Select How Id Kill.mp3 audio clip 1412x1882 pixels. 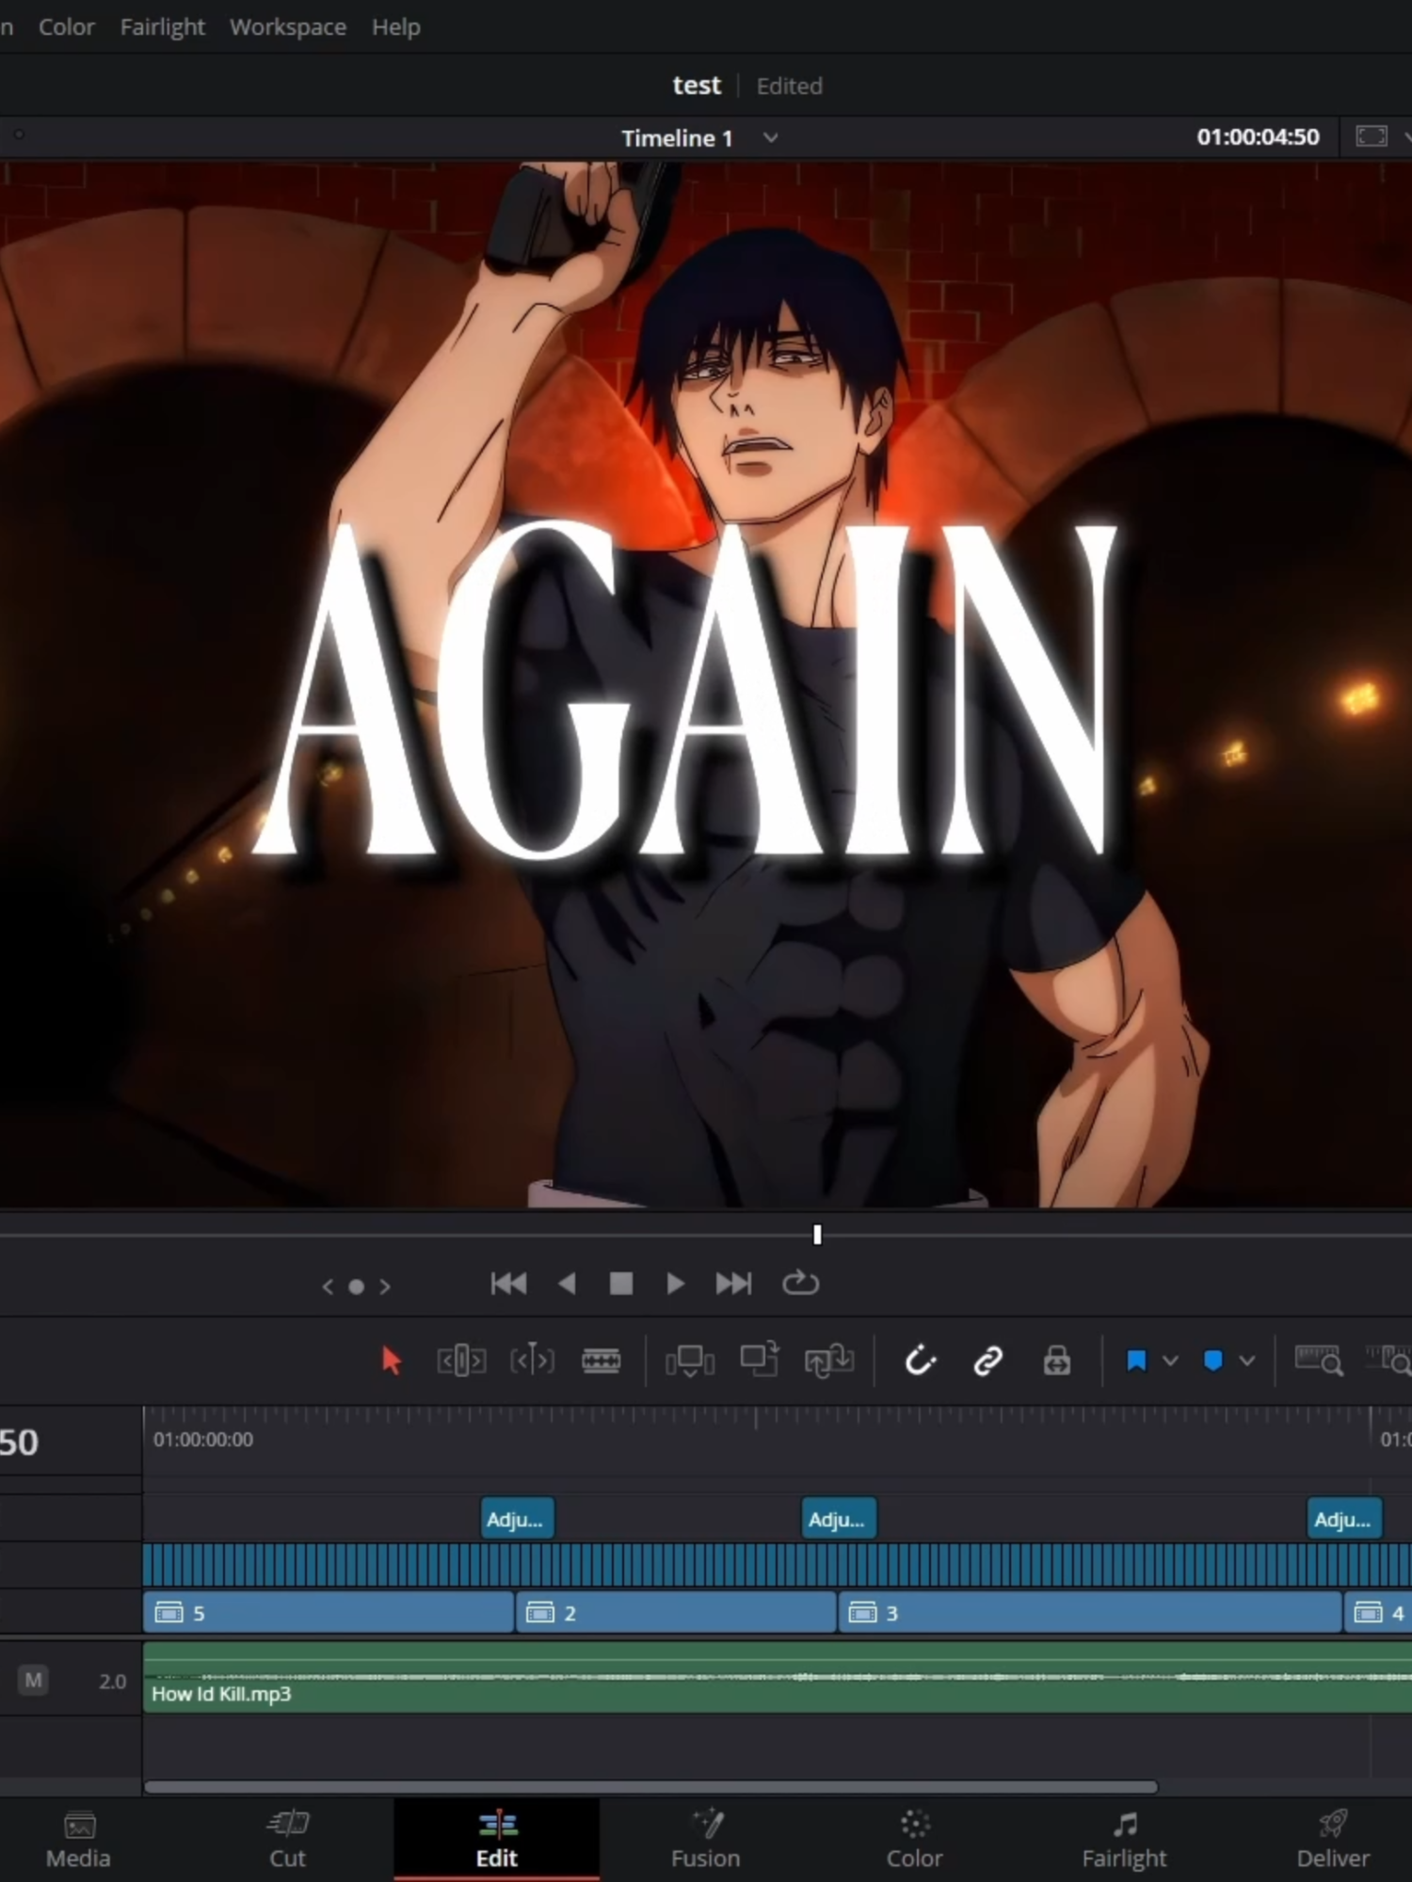point(778,1677)
